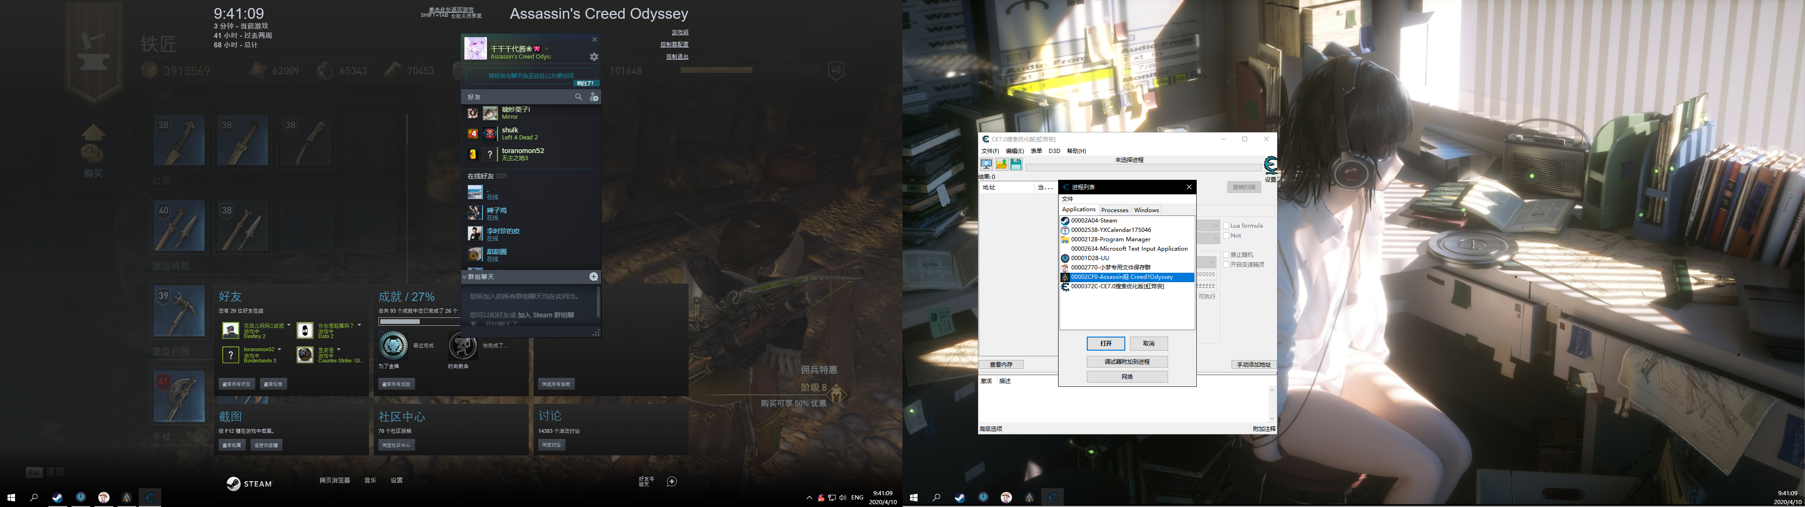Open the 表单 menu in Cheat Engine
This screenshot has height=507, width=1805.
tap(1036, 151)
